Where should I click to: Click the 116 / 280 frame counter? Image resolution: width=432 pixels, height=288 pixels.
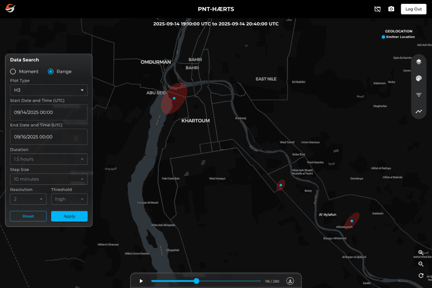pyautogui.click(x=272, y=282)
